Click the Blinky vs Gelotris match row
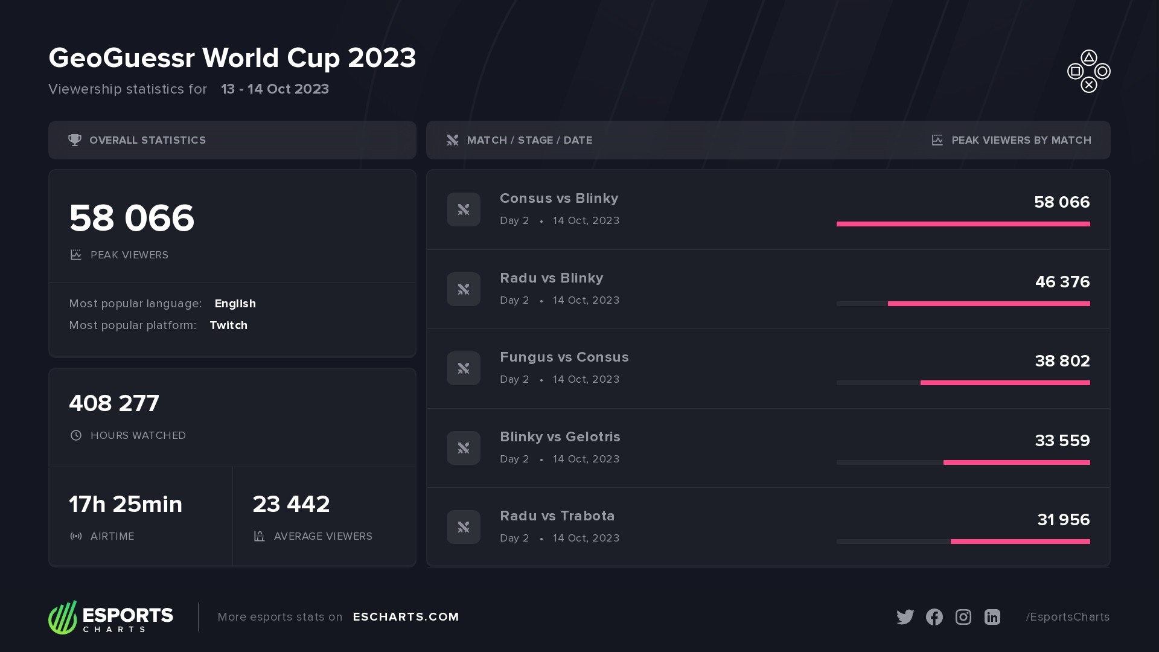This screenshot has height=652, width=1159. (x=768, y=448)
